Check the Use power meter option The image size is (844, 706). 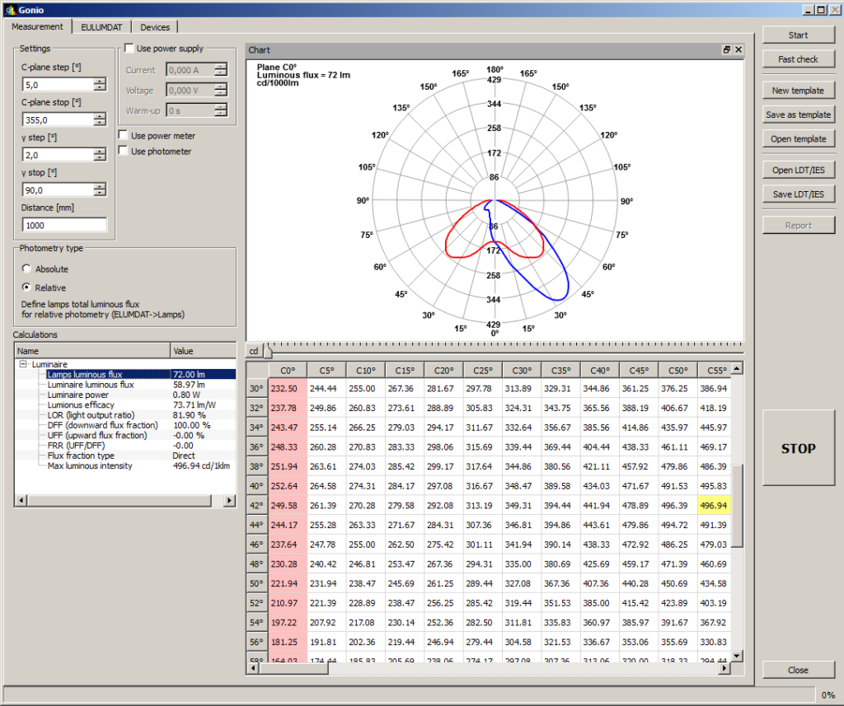coord(124,136)
